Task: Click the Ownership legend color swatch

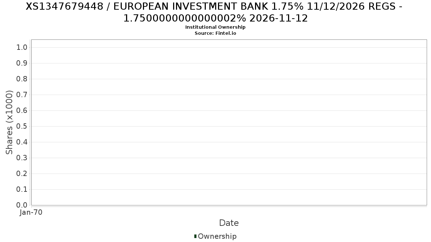Action: (x=195, y=236)
